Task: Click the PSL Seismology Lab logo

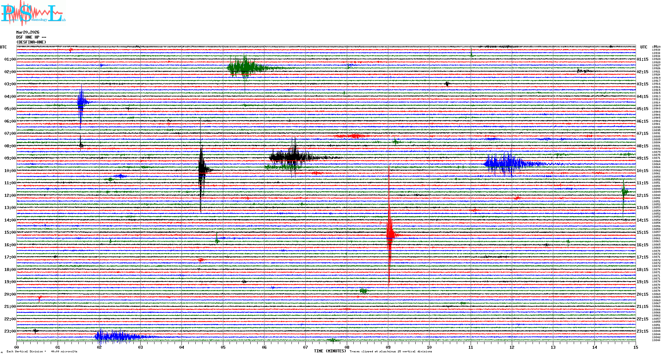Action: point(33,13)
